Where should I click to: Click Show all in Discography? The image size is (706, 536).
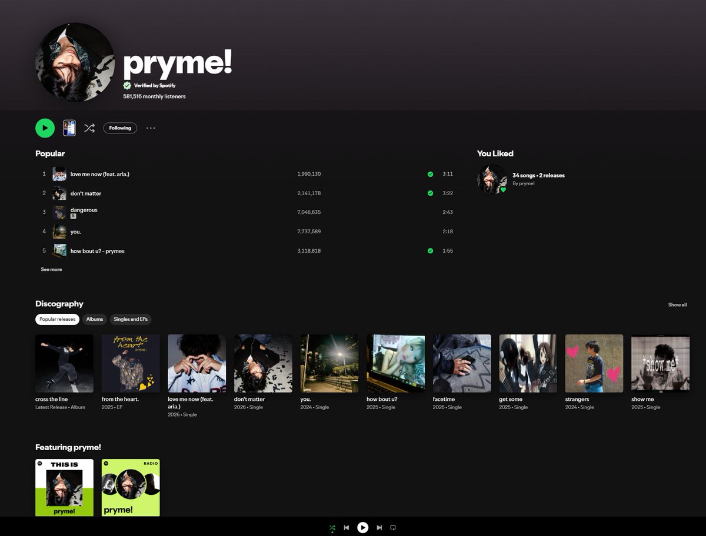(677, 304)
